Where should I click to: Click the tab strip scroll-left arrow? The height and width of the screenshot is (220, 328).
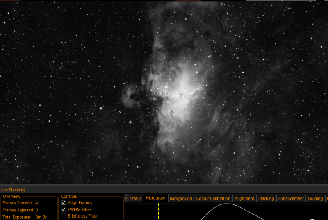(x=126, y=198)
